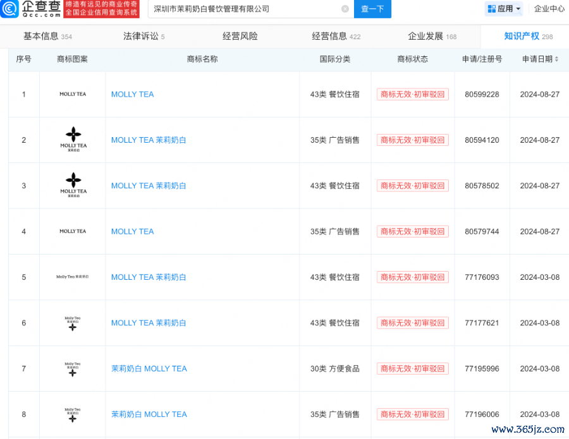
Task: Switch to the 经营信息 tab
Action: pos(336,36)
